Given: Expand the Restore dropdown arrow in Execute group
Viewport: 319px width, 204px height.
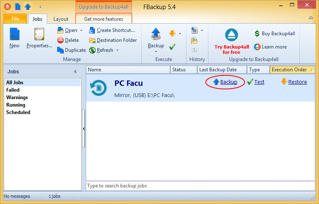Looking at the screenshot, I should pyautogui.click(x=180, y=34).
